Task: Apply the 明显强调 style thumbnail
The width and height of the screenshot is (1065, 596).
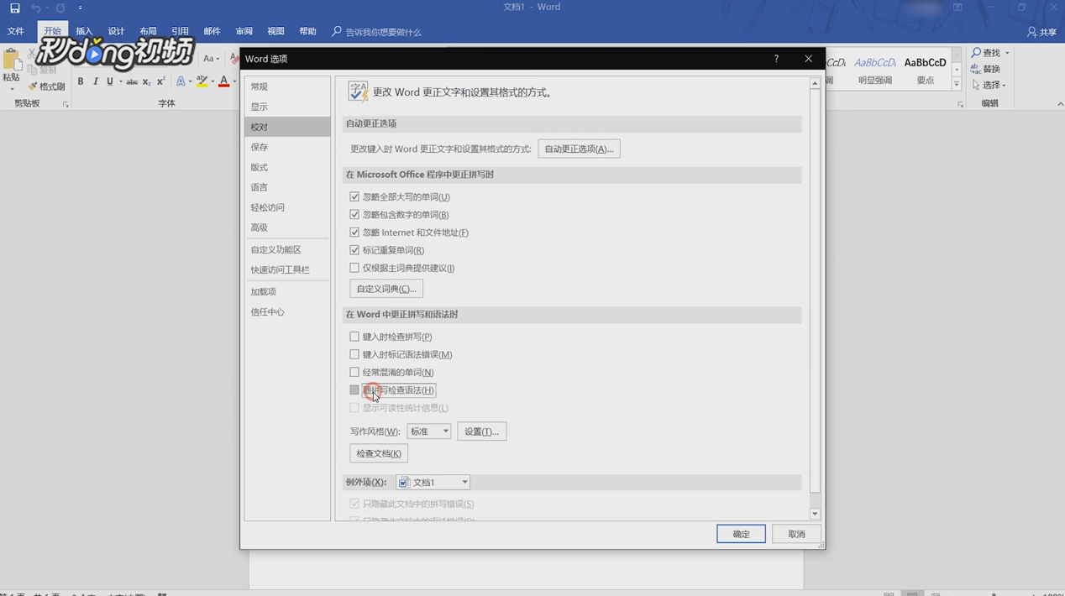Action: (x=874, y=71)
